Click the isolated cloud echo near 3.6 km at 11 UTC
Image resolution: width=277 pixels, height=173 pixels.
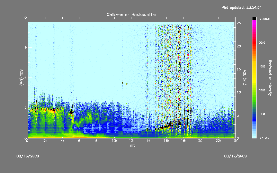click(x=125, y=83)
